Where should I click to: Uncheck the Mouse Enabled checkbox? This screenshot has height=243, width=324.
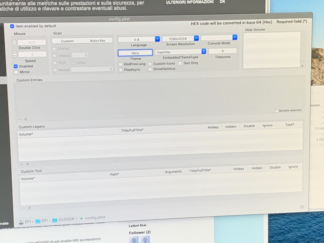(16, 66)
